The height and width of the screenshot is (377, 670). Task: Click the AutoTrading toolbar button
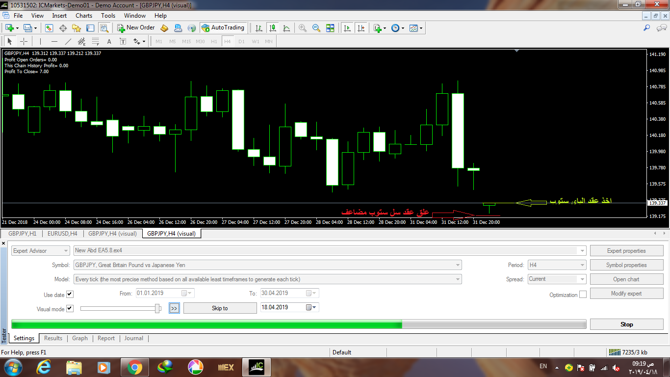point(223,28)
